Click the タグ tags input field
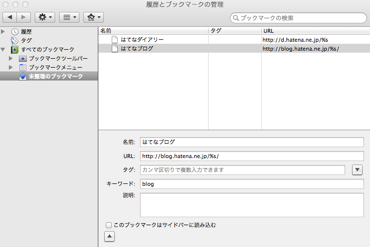 (x=242, y=170)
